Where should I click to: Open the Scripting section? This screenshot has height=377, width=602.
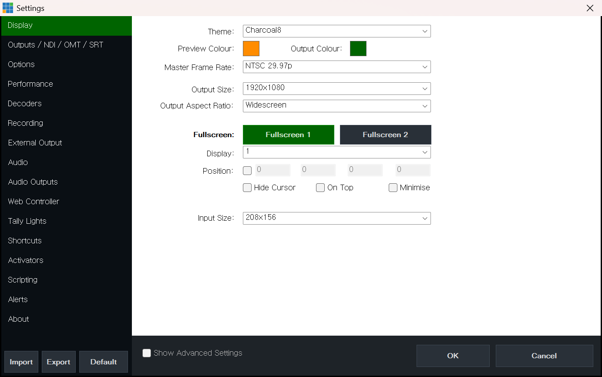point(67,280)
